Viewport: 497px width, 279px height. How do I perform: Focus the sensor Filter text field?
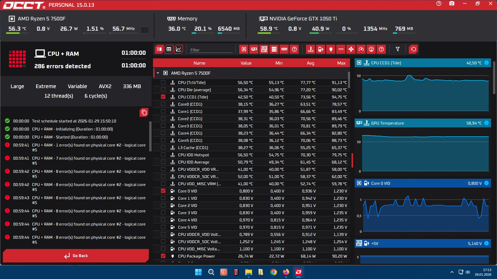211,50
